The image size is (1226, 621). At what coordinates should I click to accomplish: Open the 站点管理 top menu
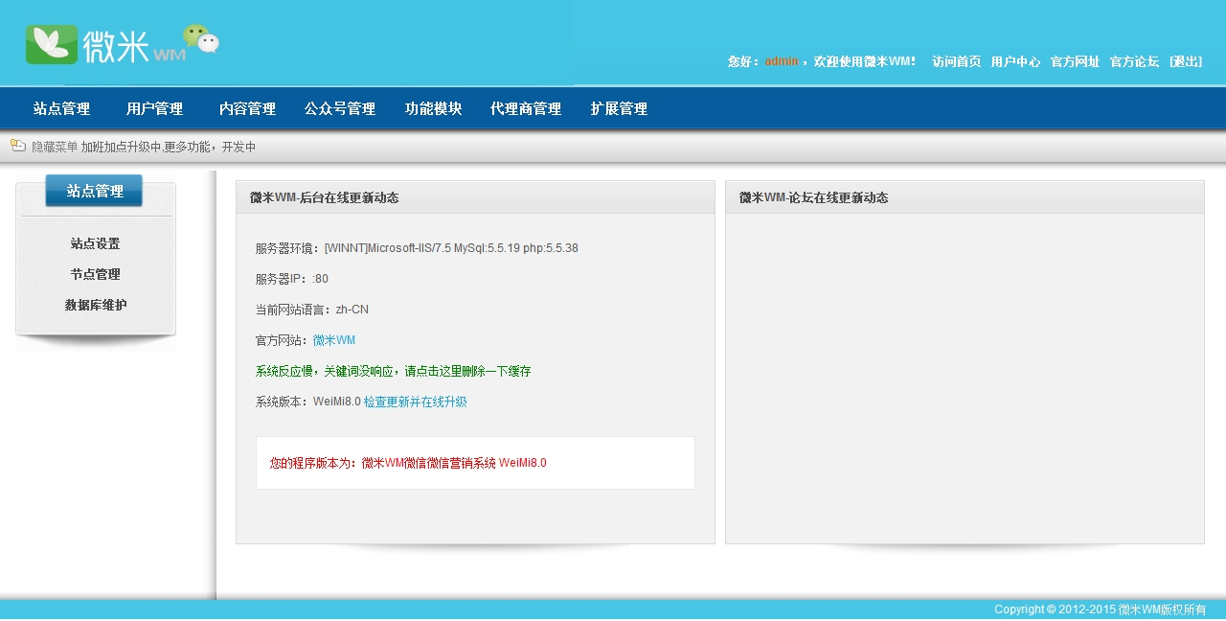click(x=61, y=109)
